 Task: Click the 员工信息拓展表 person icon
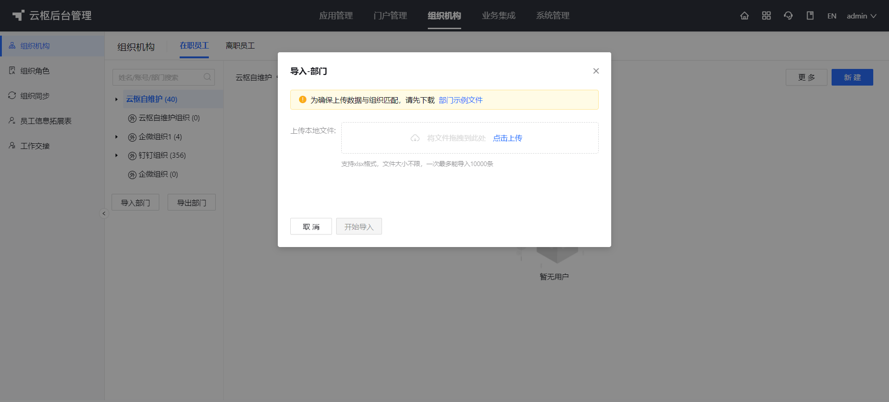point(12,120)
